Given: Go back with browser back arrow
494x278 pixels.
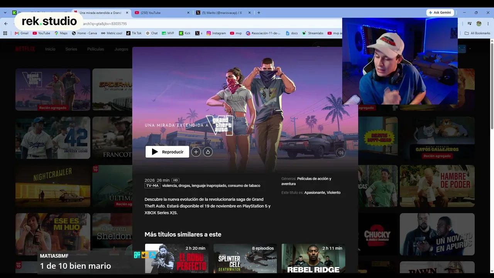Looking at the screenshot, I should 6,24.
